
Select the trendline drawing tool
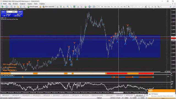click(x=142, y=7)
